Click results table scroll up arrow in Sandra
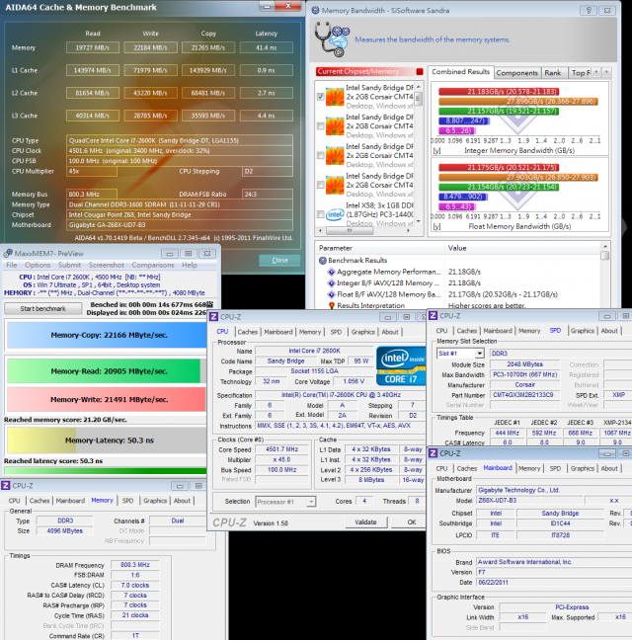 pyautogui.click(x=605, y=247)
